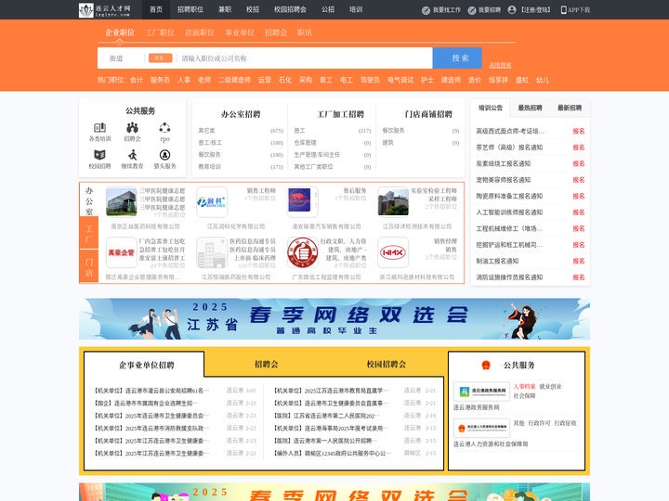Click the orange 更多 area tag
Viewport: 669px width, 501px height.
pyautogui.click(x=161, y=58)
